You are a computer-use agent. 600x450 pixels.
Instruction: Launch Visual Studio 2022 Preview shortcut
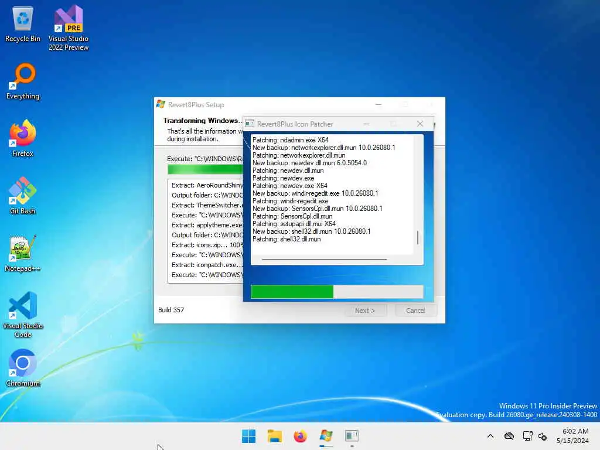point(69,28)
